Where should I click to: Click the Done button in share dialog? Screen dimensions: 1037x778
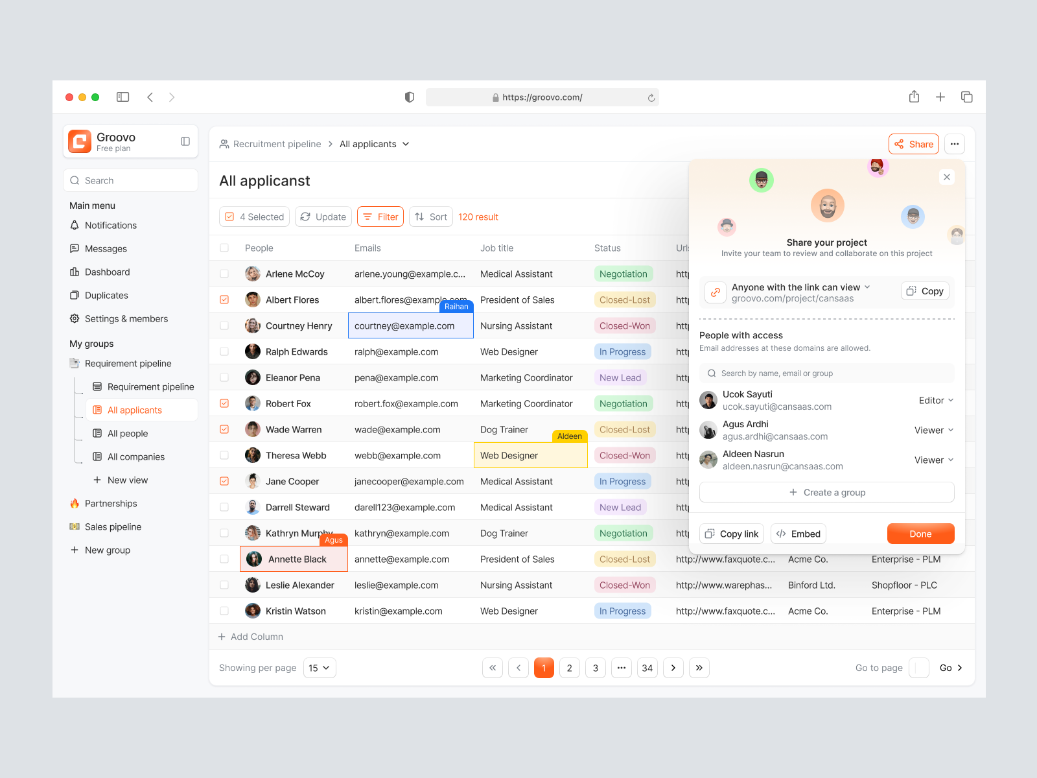(920, 534)
